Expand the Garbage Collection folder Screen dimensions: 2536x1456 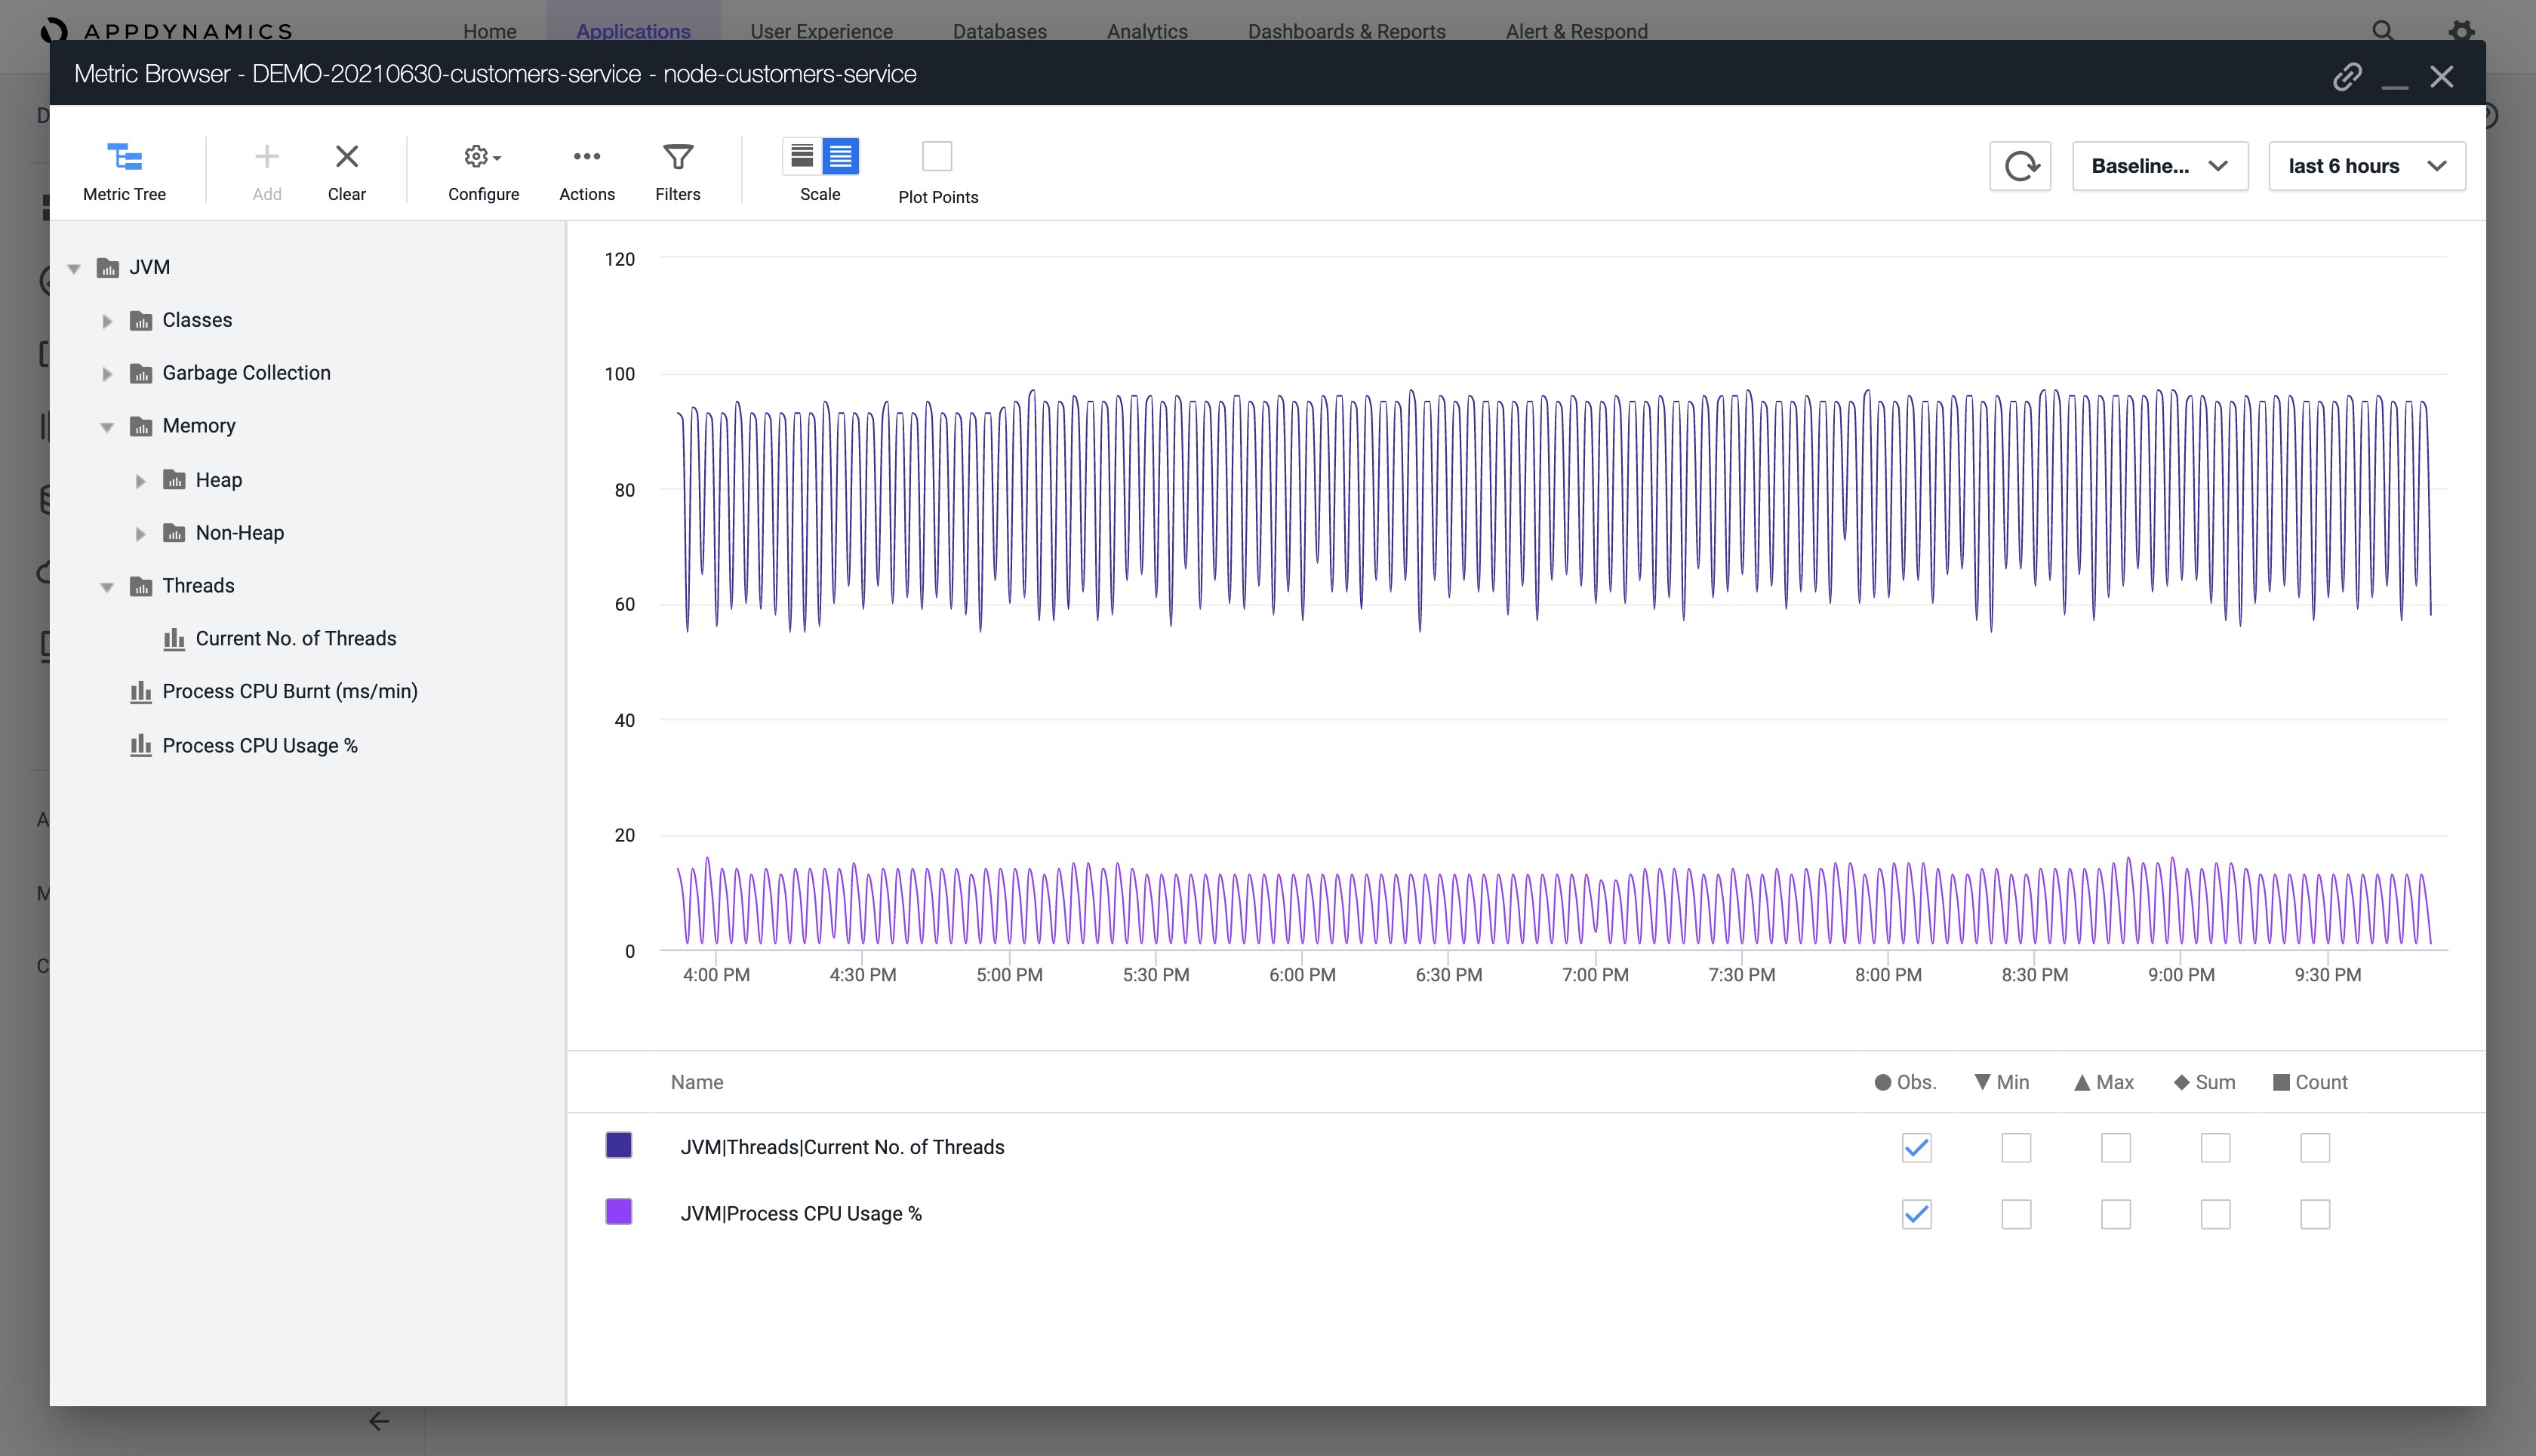coord(107,374)
